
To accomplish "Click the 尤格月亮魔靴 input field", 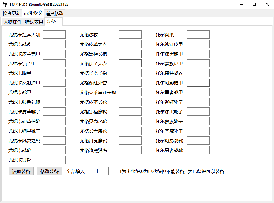I will pos(130,140).
